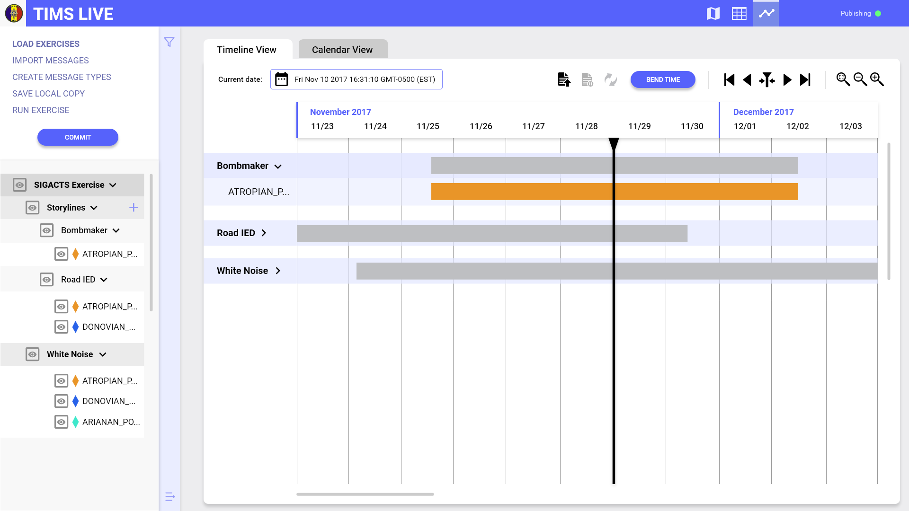
Task: Click the BEND TIME button
Action: (x=663, y=79)
